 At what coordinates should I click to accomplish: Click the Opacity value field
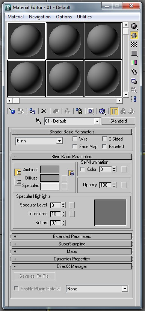click(x=106, y=185)
